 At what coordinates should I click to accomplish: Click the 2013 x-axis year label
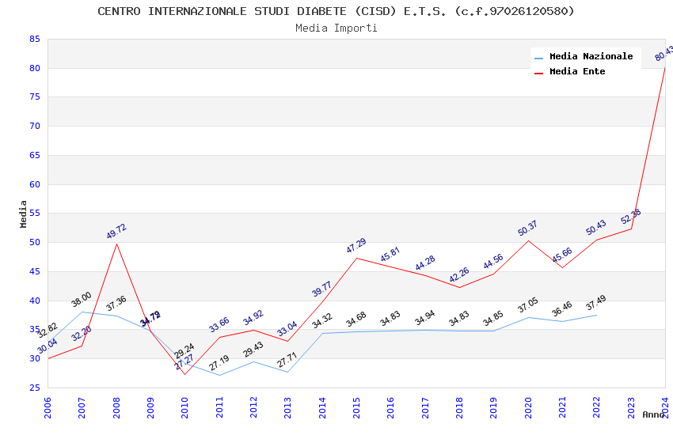pyautogui.click(x=287, y=407)
